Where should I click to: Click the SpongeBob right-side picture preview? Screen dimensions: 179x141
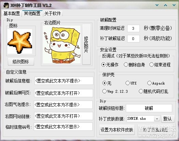point(62,44)
